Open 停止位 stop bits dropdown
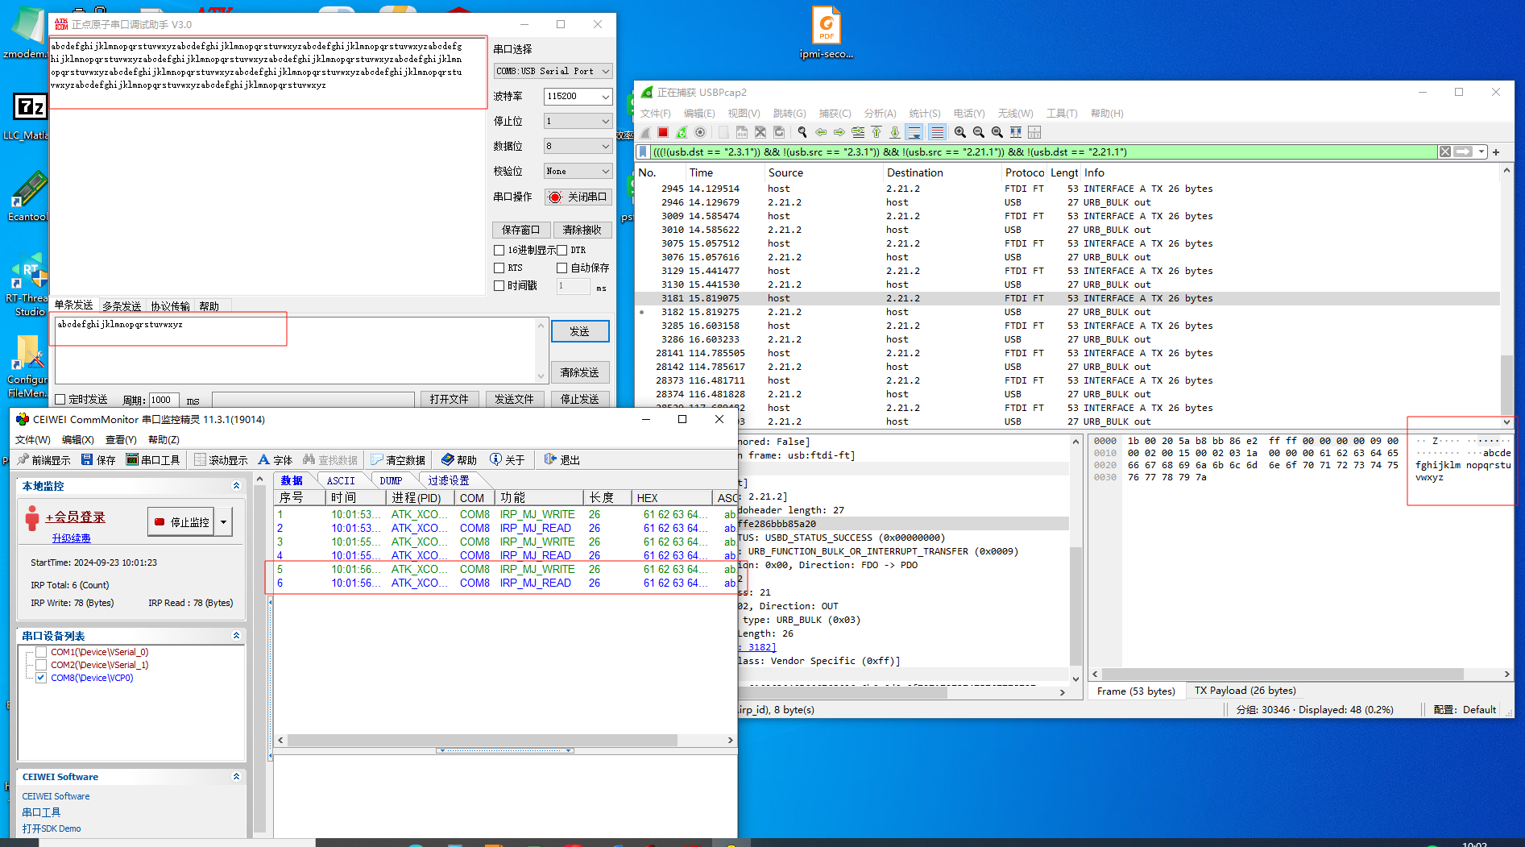The height and width of the screenshot is (847, 1525). [578, 121]
